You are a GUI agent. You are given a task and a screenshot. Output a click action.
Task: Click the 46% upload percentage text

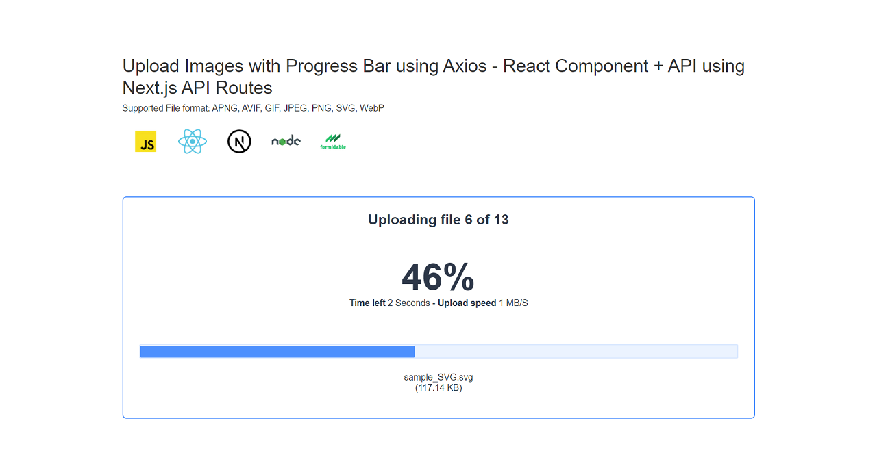click(x=438, y=277)
